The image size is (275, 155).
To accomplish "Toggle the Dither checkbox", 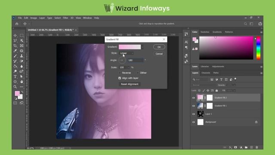I will pyautogui.click(x=137, y=73).
